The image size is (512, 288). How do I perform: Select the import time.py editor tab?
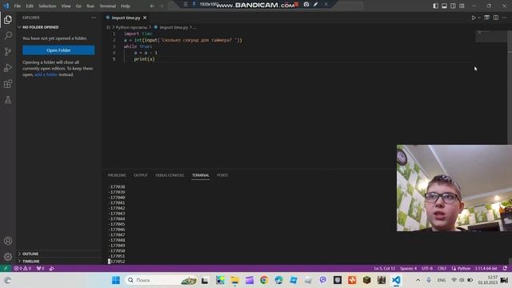click(x=126, y=18)
